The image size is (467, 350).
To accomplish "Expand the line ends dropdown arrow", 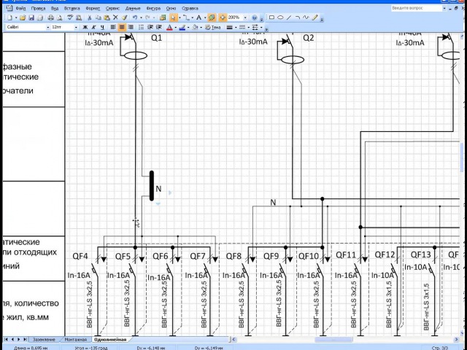I will click(x=261, y=28).
